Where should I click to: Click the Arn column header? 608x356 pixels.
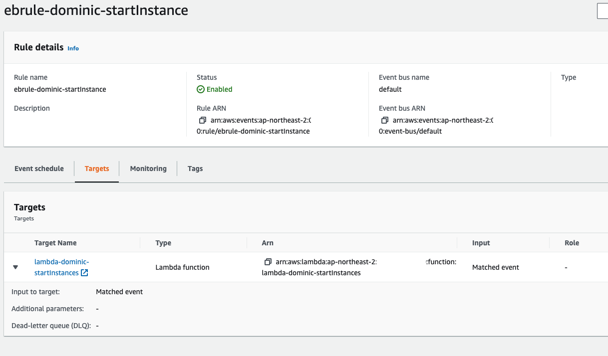pyautogui.click(x=268, y=243)
